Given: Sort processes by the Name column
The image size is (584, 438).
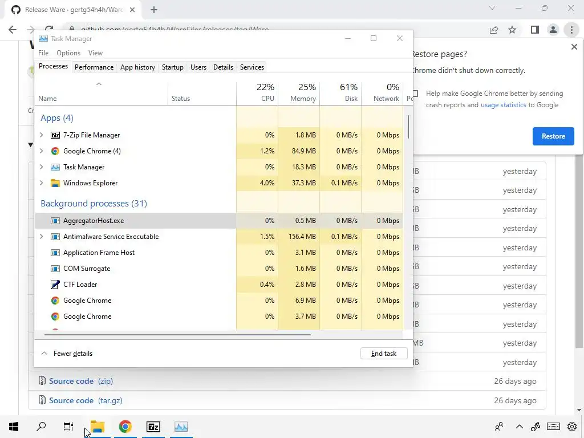Looking at the screenshot, I should tap(102, 93).
